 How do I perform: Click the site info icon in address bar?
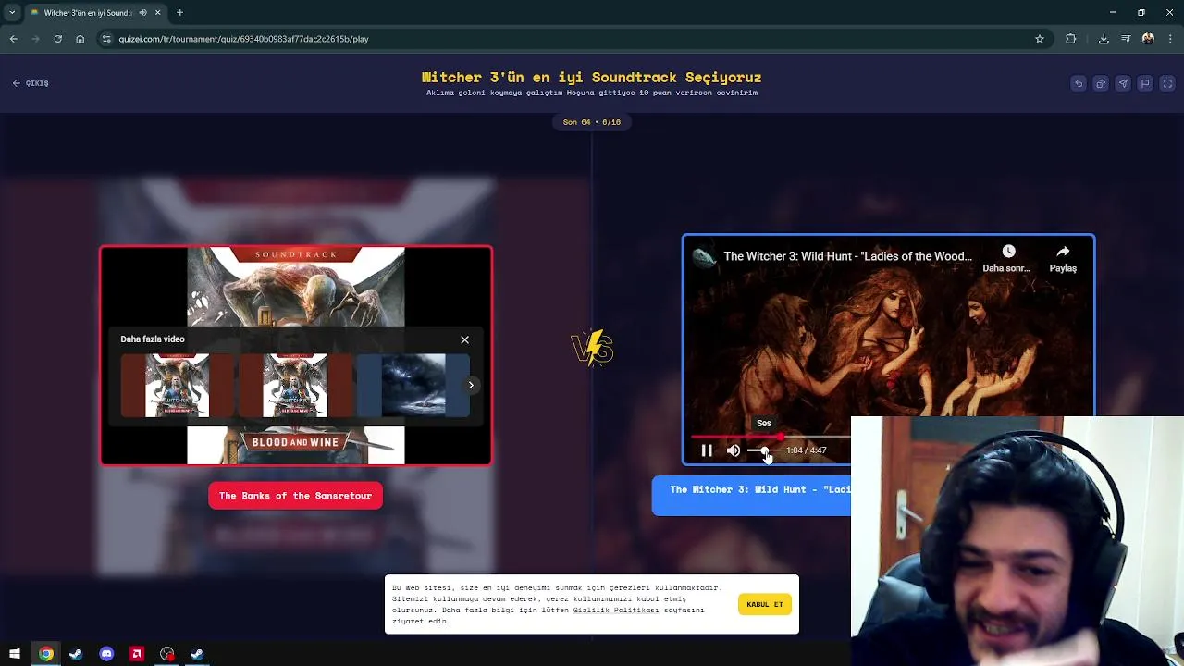(106, 39)
